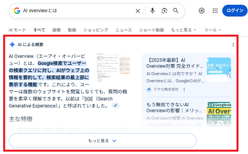248x154 pixels.
Task: Click the SGE underlined term
Action: tap(89, 99)
